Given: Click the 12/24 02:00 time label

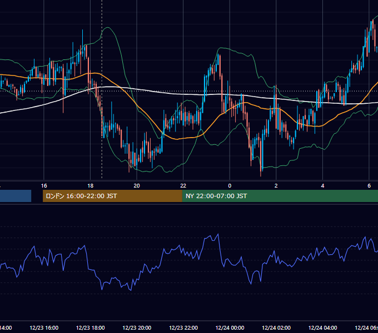Looking at the screenshot, I should (276, 327).
